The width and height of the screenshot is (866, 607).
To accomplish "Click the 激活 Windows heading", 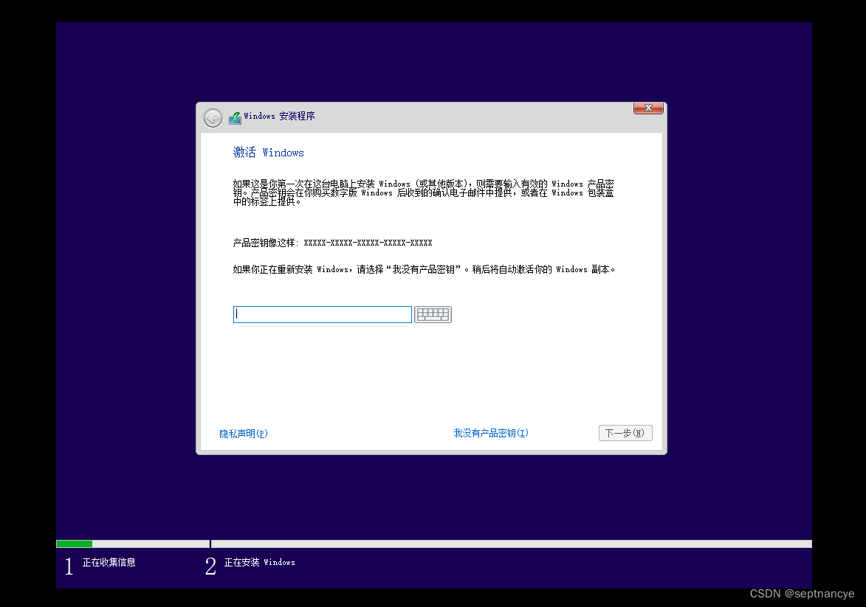I will 269,152.
